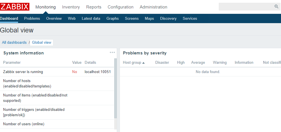Click the Global view breadcrumb

point(42,43)
